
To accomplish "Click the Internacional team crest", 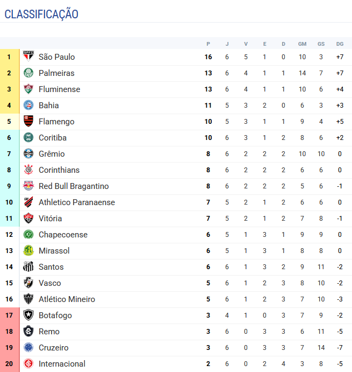I will tap(28, 364).
